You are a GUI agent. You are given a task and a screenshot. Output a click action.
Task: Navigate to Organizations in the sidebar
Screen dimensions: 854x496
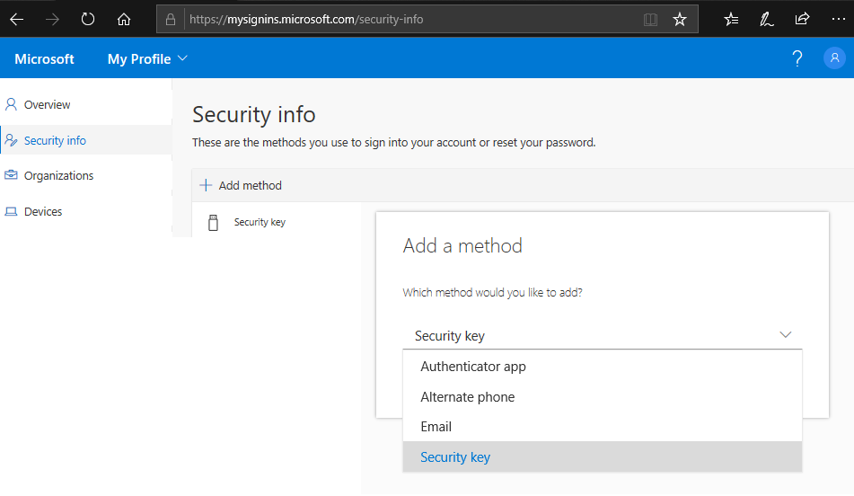click(x=58, y=176)
